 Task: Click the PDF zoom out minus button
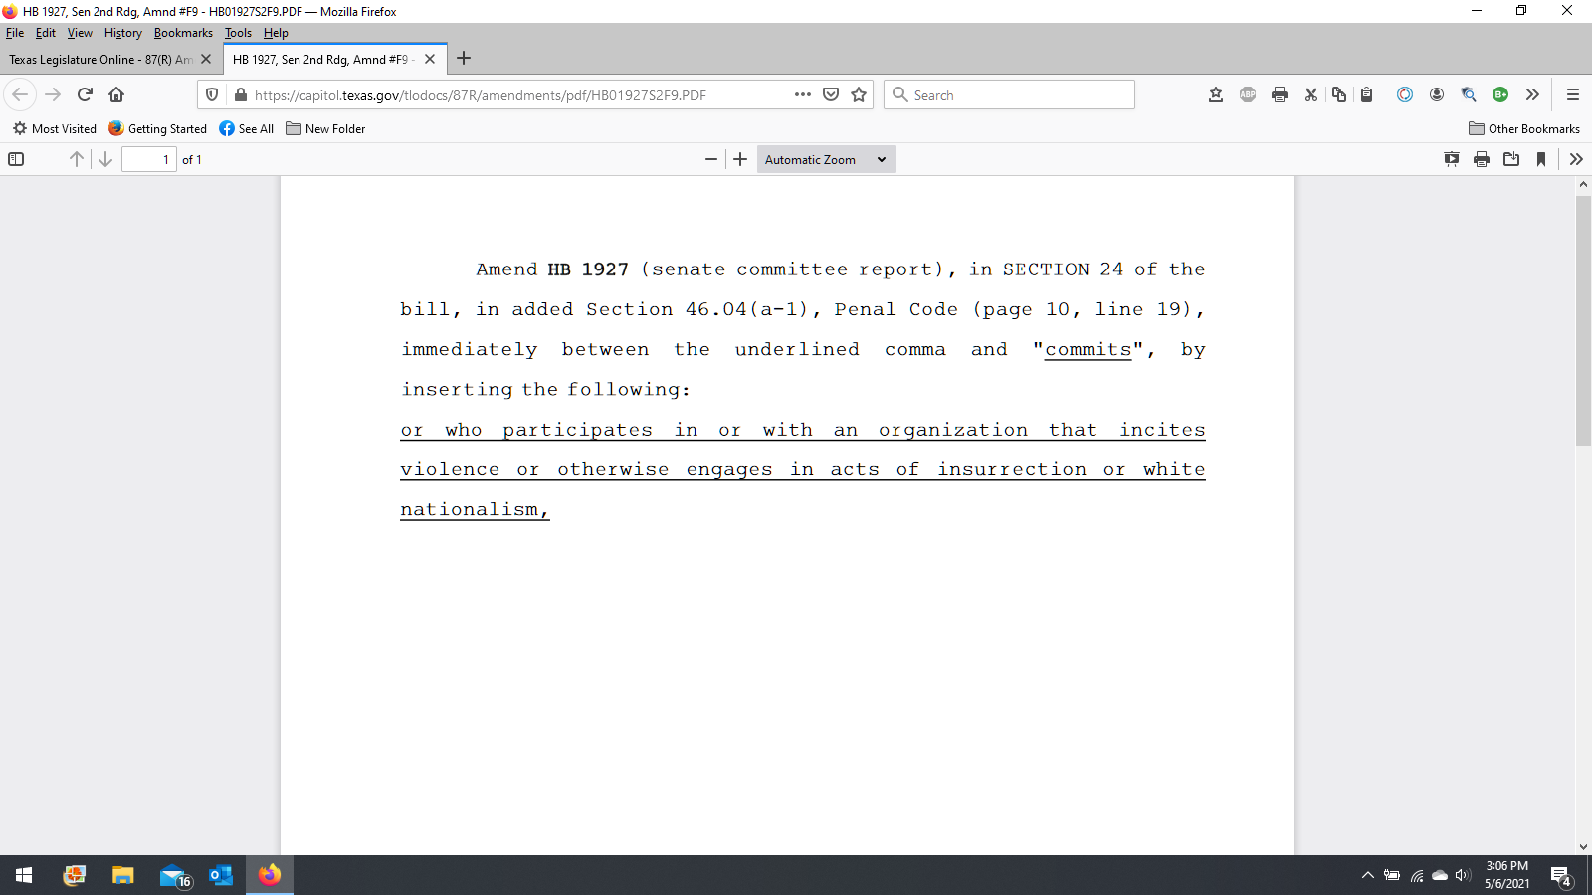[711, 159]
